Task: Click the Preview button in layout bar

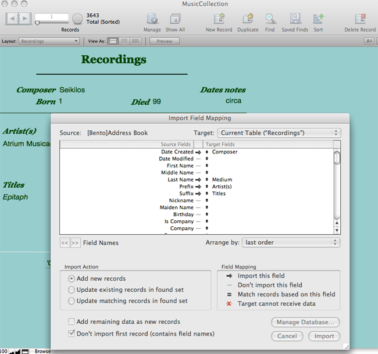Action: (164, 41)
